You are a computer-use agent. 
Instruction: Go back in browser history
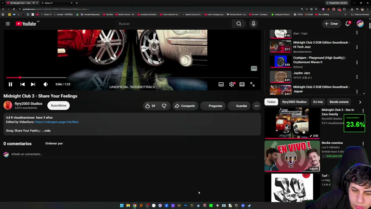click(3, 9)
